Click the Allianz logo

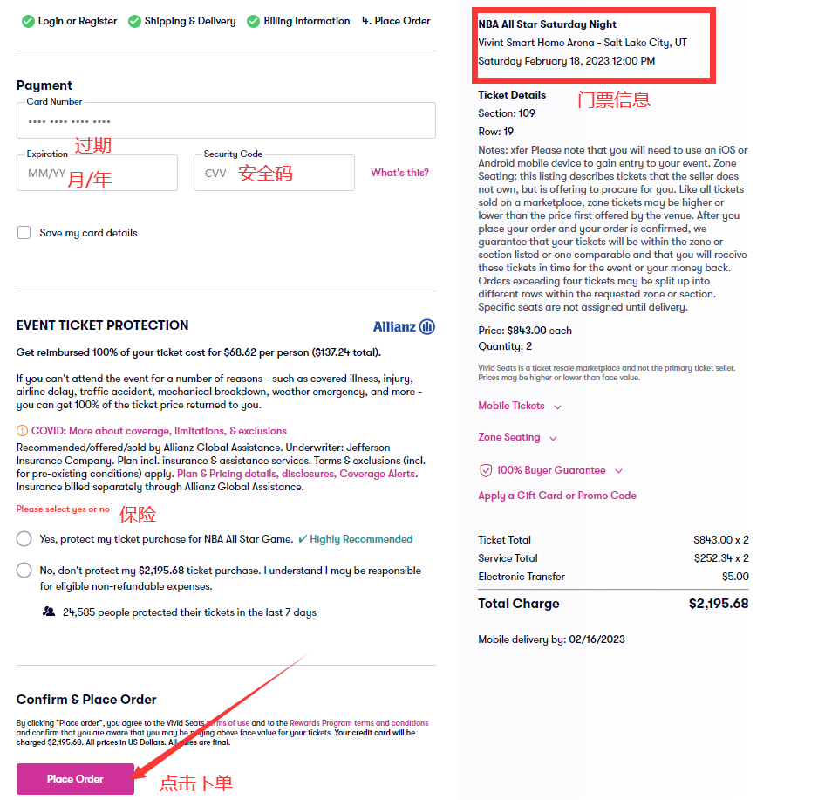pyautogui.click(x=404, y=326)
